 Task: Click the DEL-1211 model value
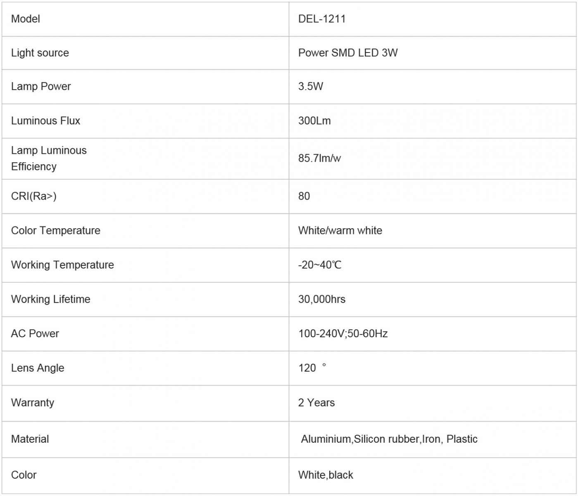click(322, 19)
